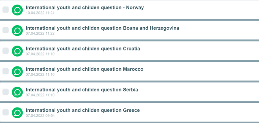Select the green chat icon for Serbia

tap(17, 92)
